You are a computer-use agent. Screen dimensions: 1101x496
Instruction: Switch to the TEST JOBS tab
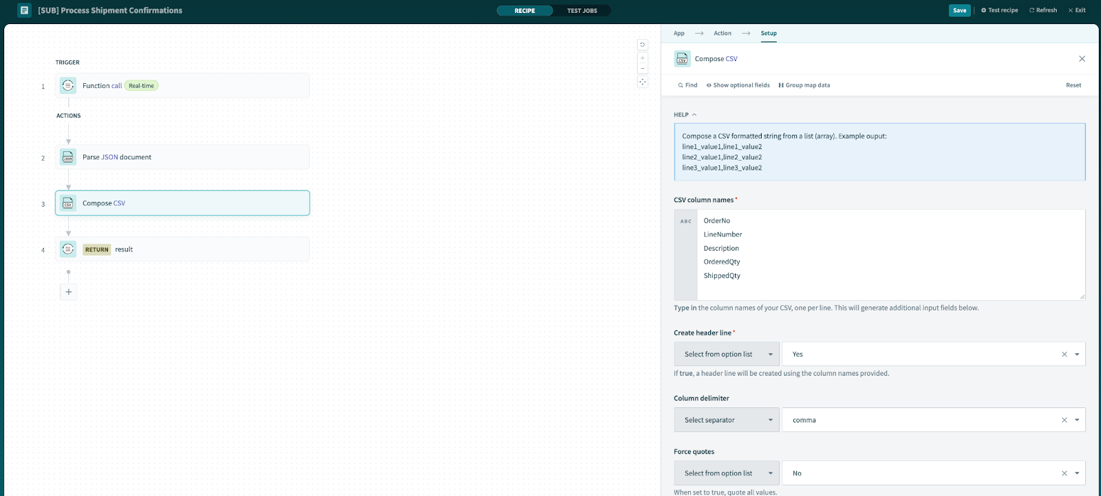[x=582, y=10]
